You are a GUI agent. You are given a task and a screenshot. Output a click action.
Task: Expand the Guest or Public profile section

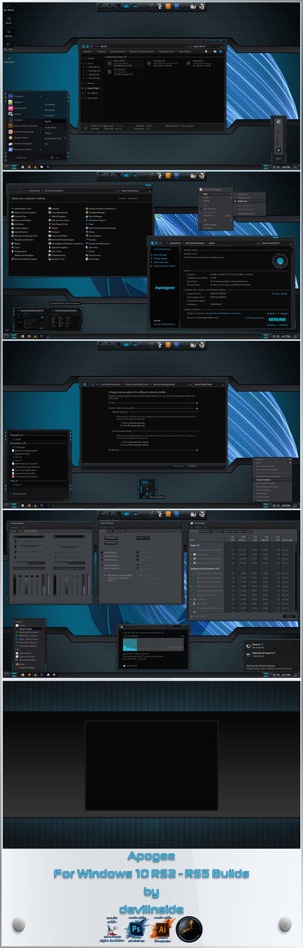pyautogui.click(x=197, y=408)
